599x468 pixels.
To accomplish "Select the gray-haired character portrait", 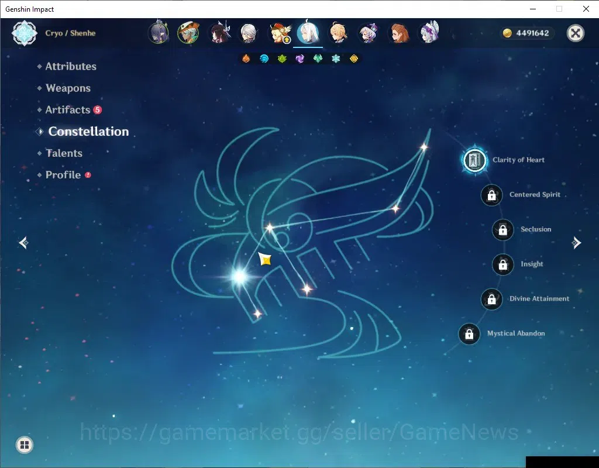I will pos(249,33).
